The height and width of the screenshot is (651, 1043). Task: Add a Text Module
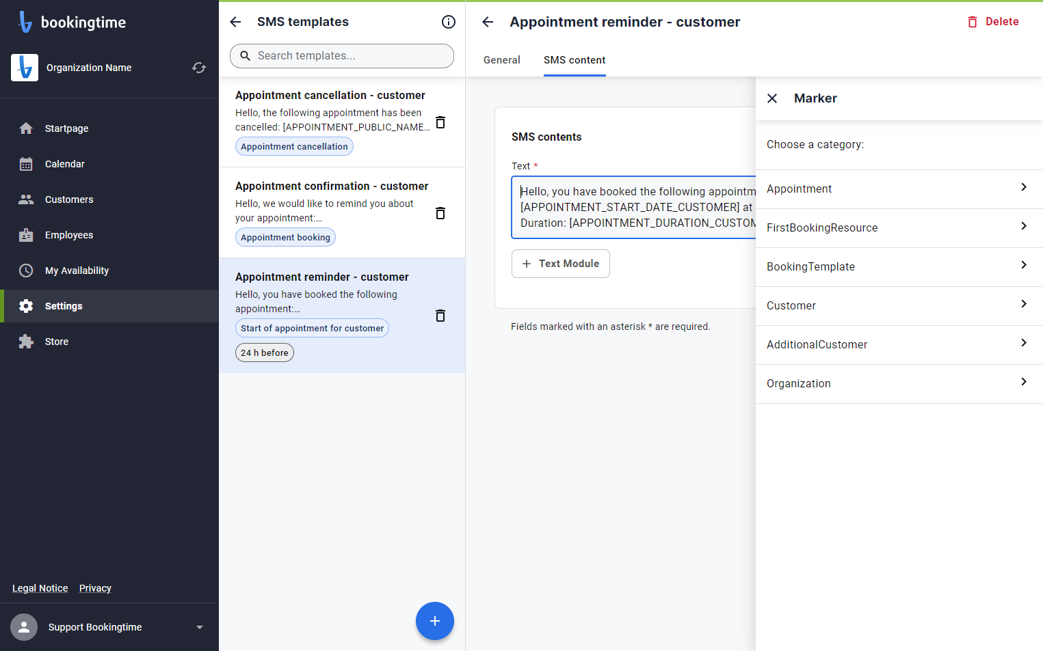pyautogui.click(x=561, y=264)
